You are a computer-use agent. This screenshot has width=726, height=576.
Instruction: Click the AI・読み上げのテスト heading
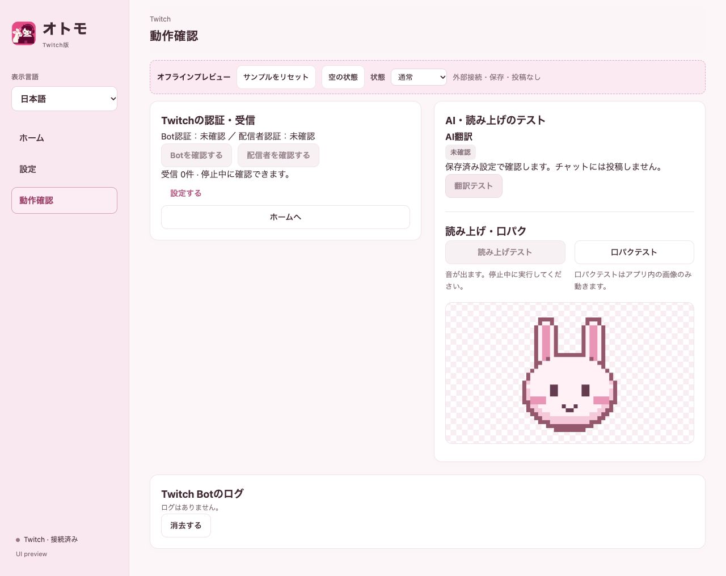(x=495, y=120)
